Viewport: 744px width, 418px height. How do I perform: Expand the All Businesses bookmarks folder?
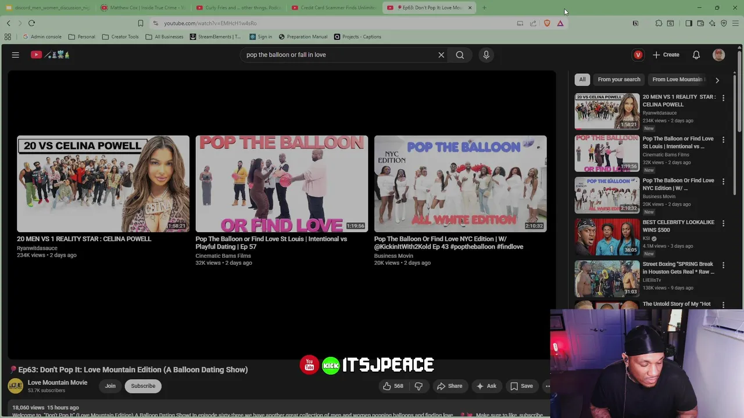(164, 37)
